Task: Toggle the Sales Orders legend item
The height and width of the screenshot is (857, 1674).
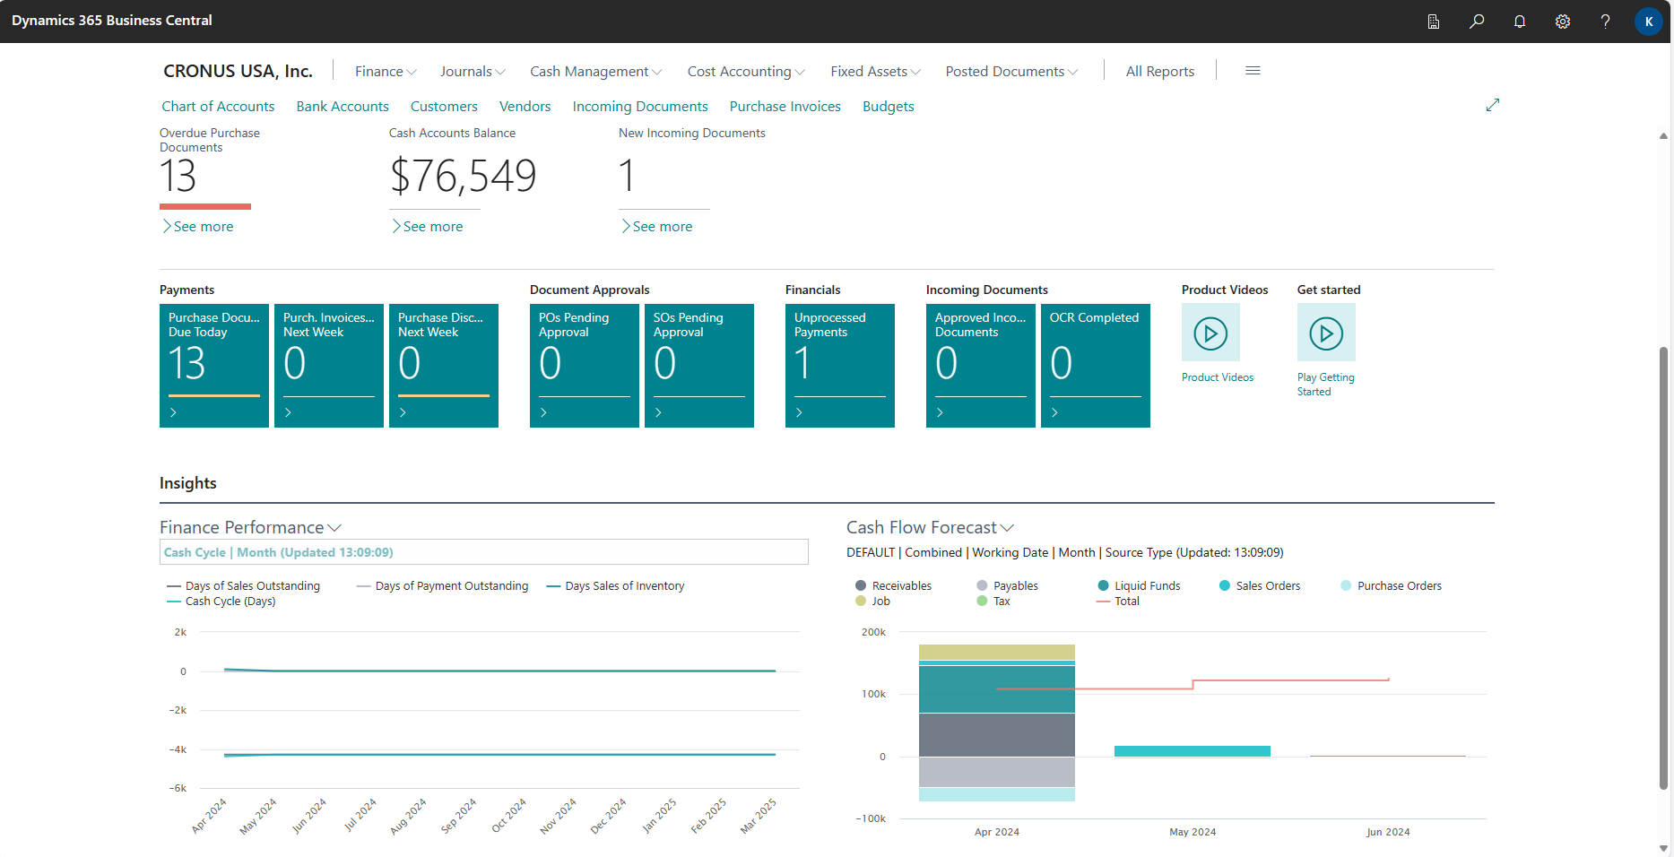Action: pos(1259,585)
